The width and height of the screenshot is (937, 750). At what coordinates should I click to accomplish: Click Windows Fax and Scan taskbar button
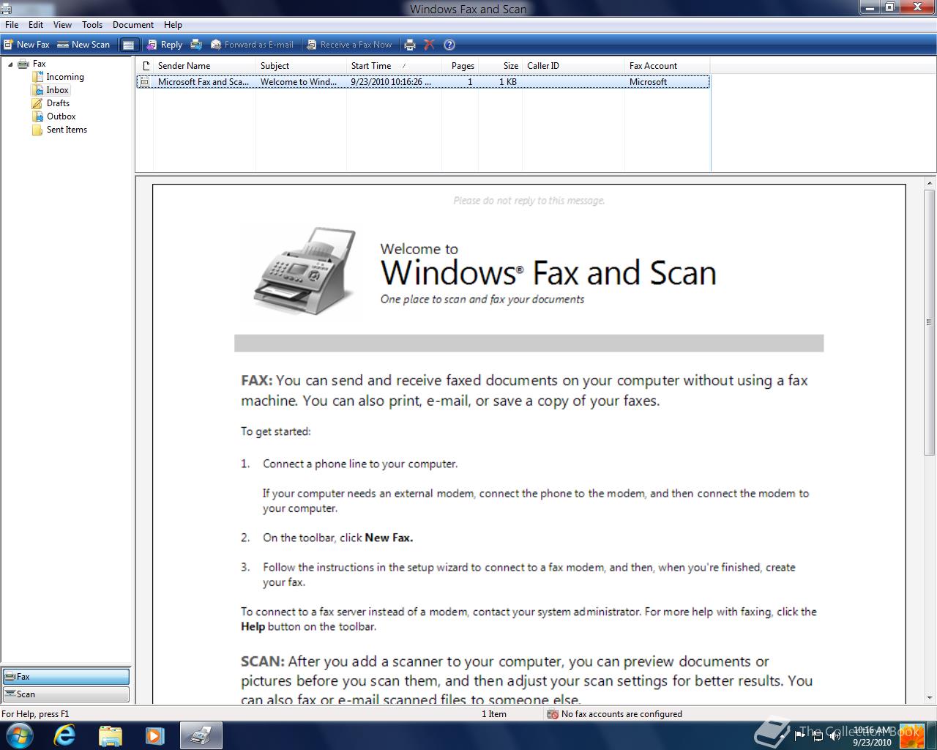201,735
